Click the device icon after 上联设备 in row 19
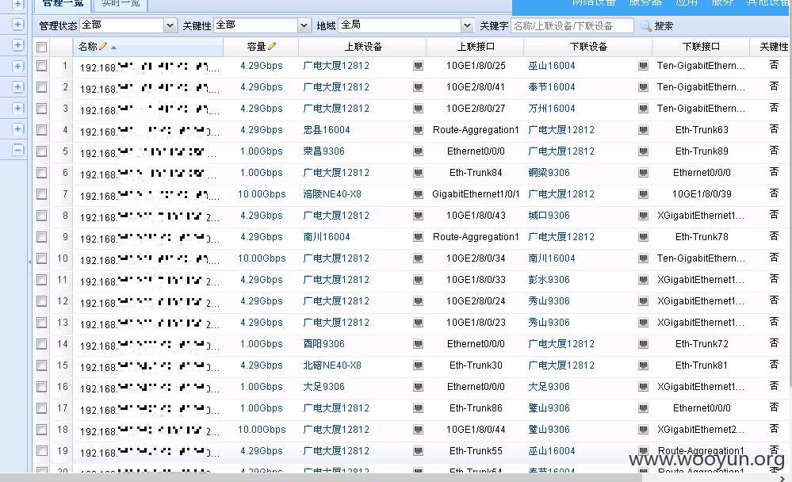Viewport: 792px width, 482px height. click(x=418, y=451)
